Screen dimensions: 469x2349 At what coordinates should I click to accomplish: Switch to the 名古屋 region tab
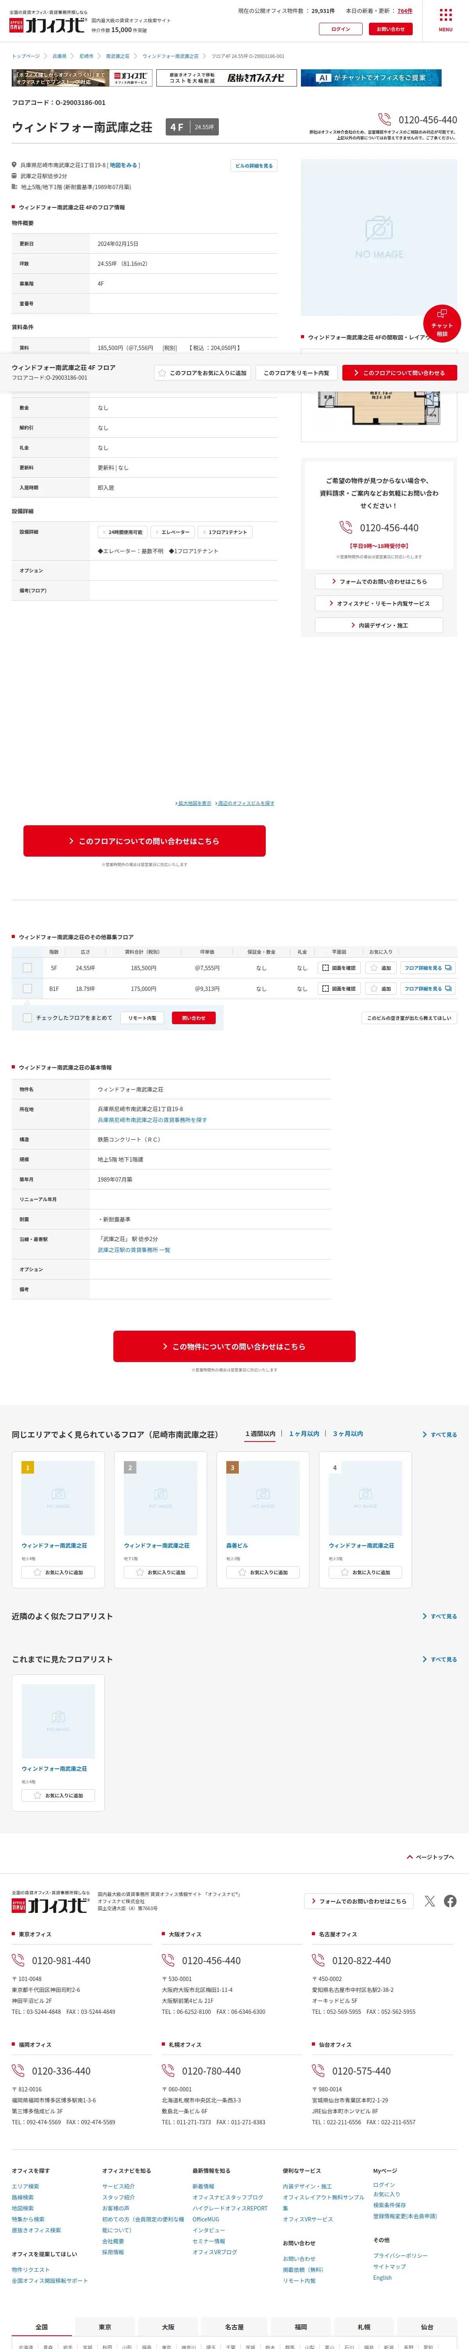(x=234, y=2327)
